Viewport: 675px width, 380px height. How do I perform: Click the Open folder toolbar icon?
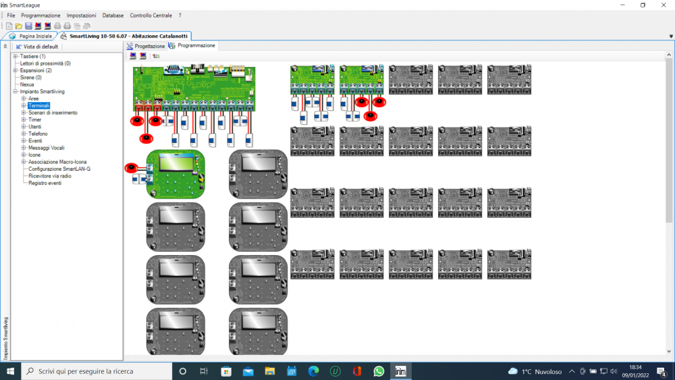[x=19, y=26]
